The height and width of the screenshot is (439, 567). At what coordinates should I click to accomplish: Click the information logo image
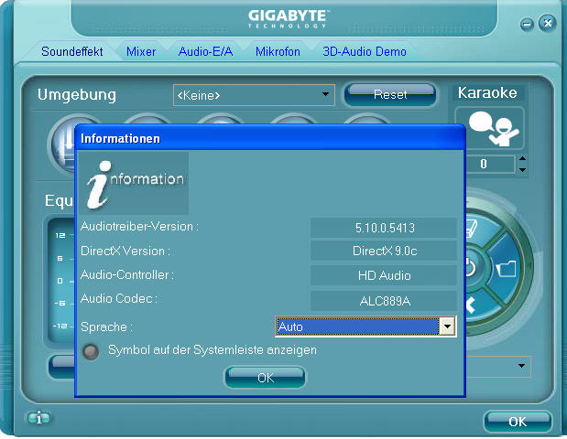pos(133,184)
